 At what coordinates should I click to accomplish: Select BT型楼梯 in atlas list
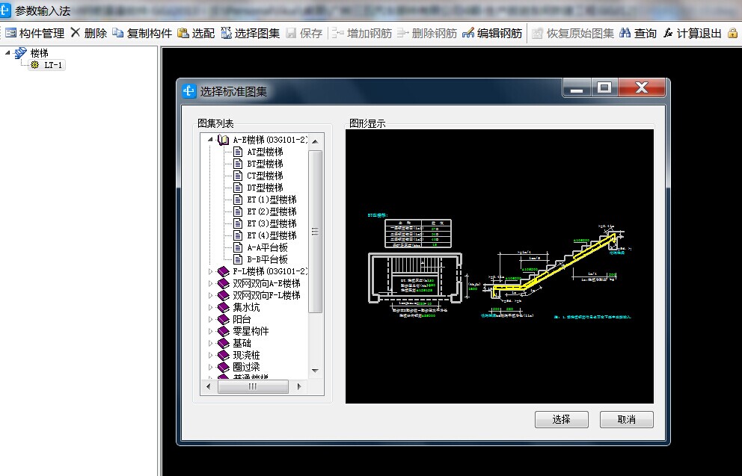pos(265,164)
